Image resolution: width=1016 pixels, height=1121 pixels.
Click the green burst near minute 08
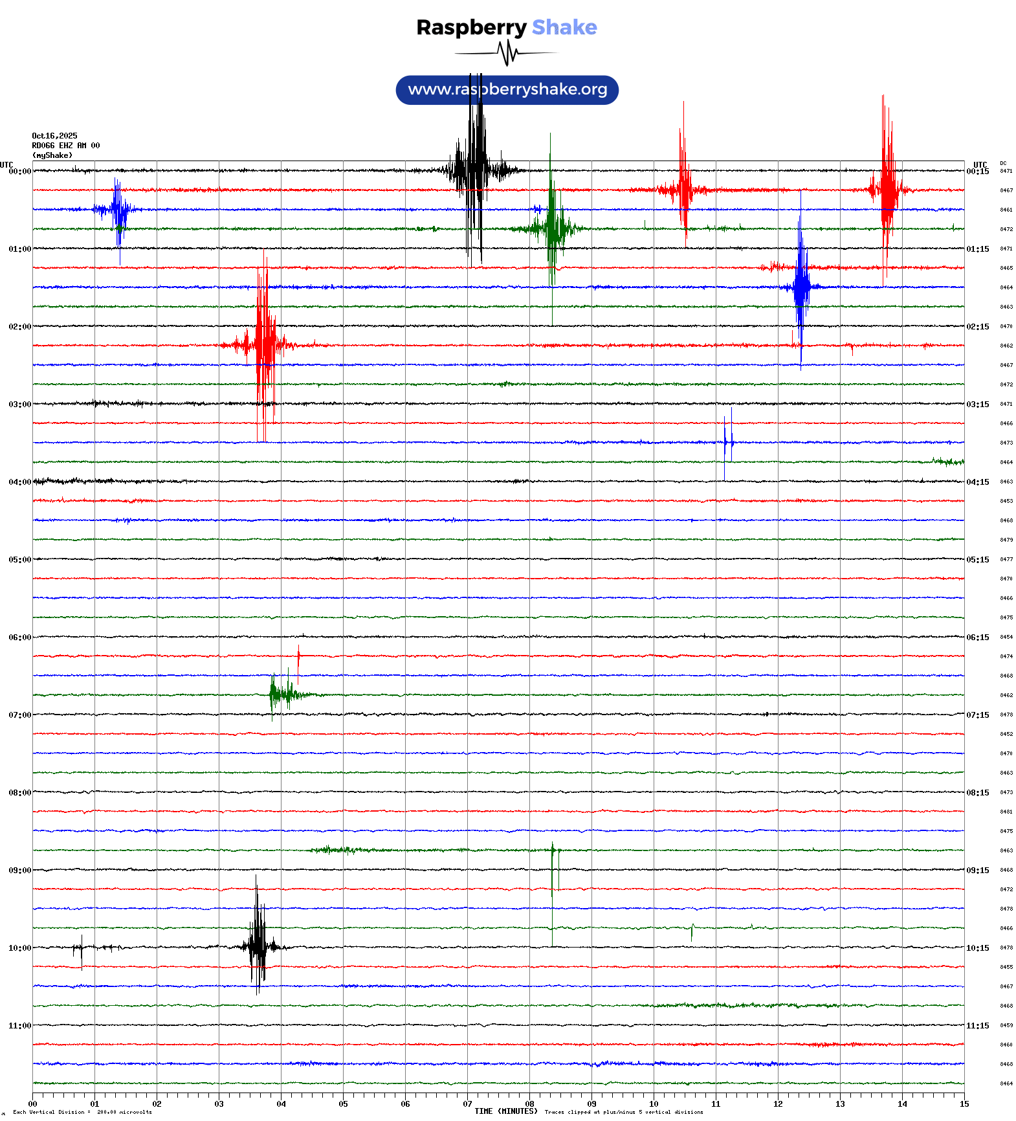[x=552, y=228]
